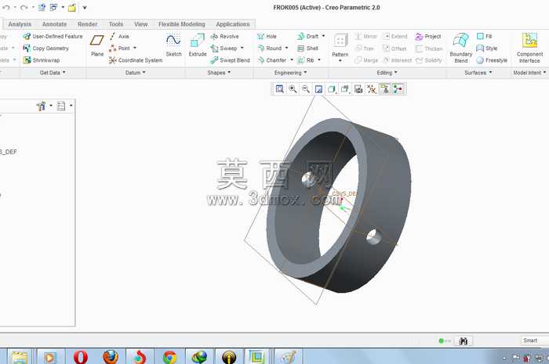Choose the Revolve tool
The height and width of the screenshot is (364, 549).
pyautogui.click(x=224, y=36)
